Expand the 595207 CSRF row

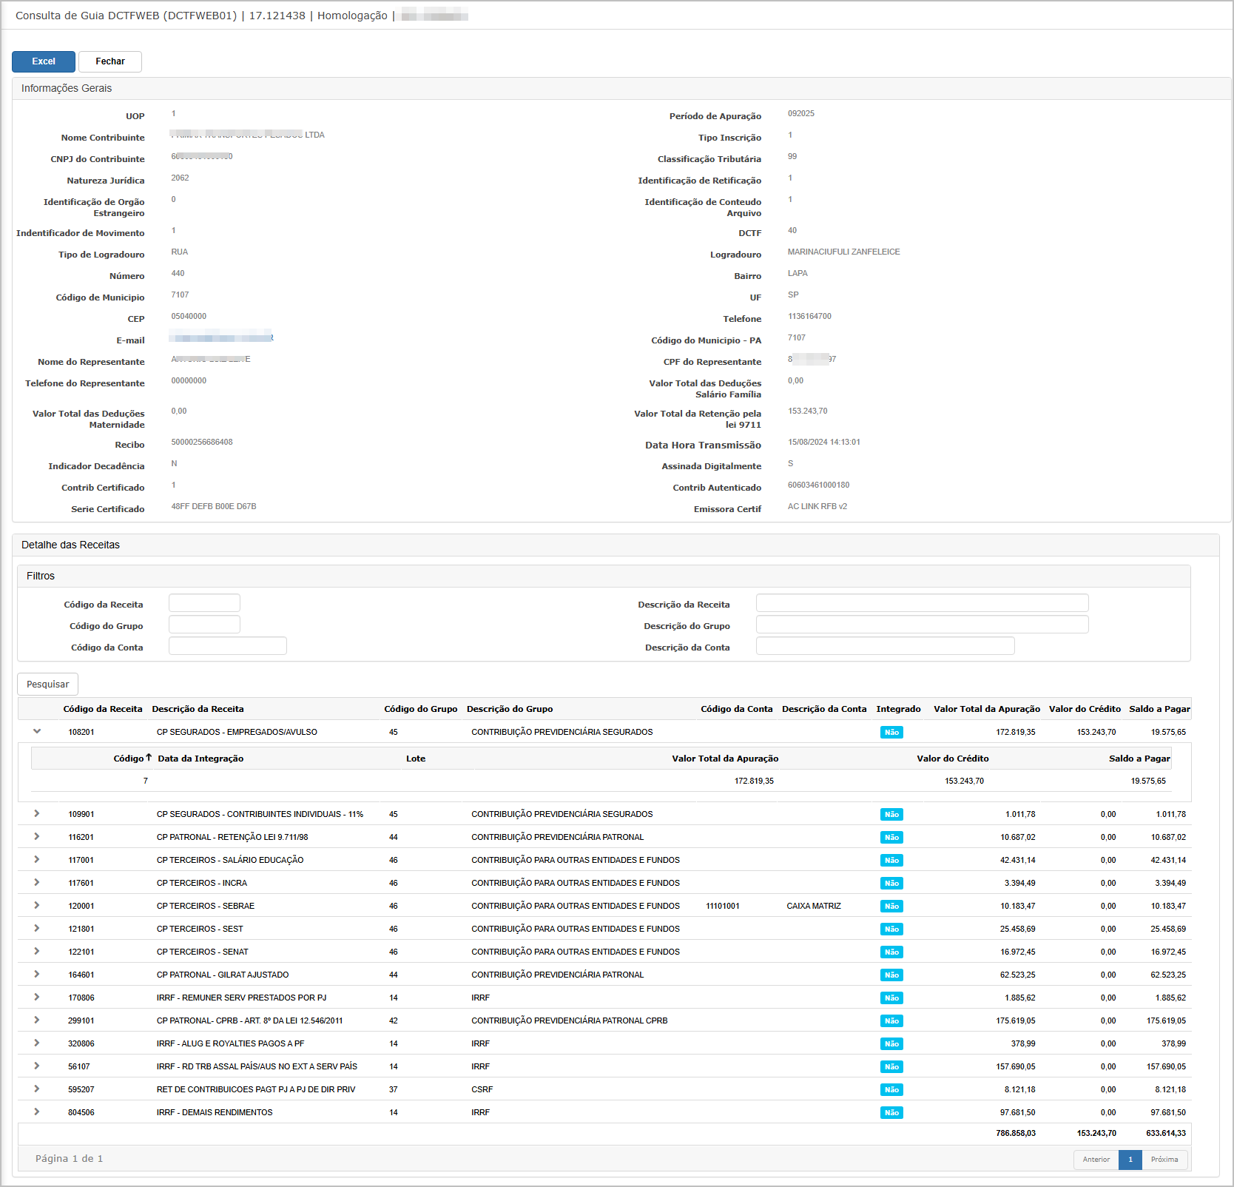point(37,1089)
